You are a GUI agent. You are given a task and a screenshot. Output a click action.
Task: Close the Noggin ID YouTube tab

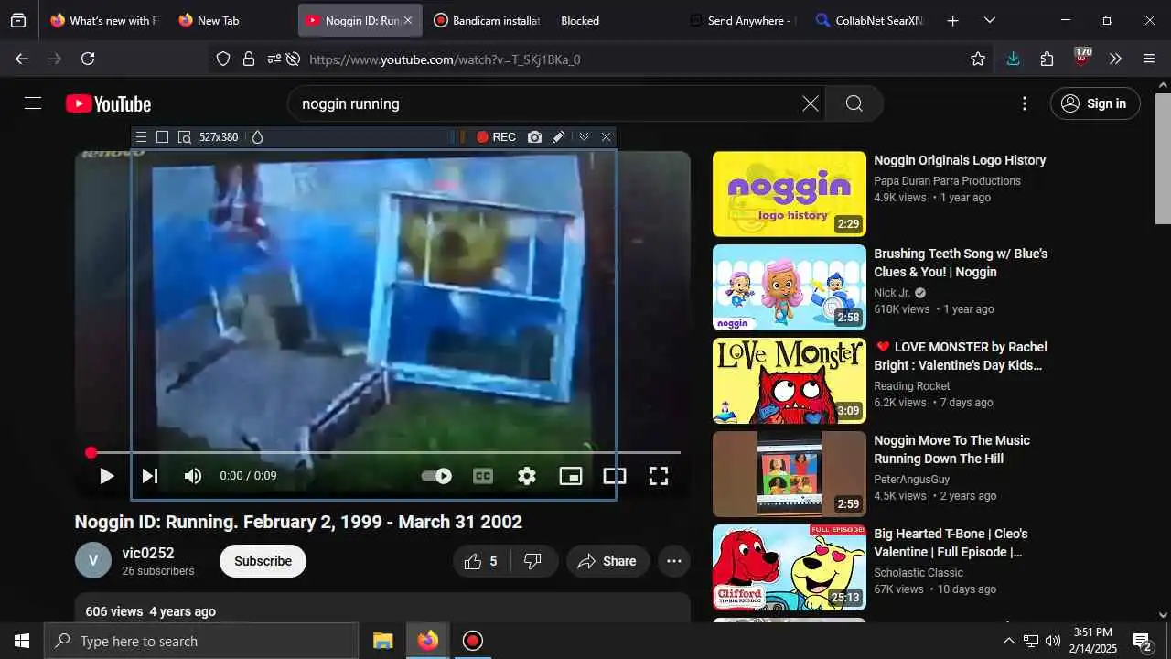tap(408, 20)
